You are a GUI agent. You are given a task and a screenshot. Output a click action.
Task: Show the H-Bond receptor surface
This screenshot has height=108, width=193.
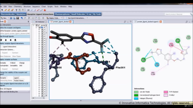coord(13,63)
